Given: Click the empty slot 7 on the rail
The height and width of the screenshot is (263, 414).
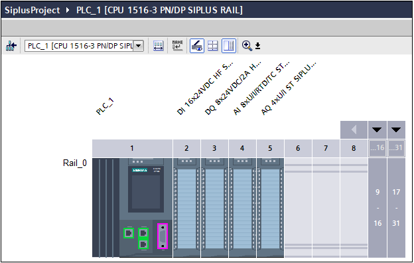Looking at the screenshot, I should coord(326,207).
